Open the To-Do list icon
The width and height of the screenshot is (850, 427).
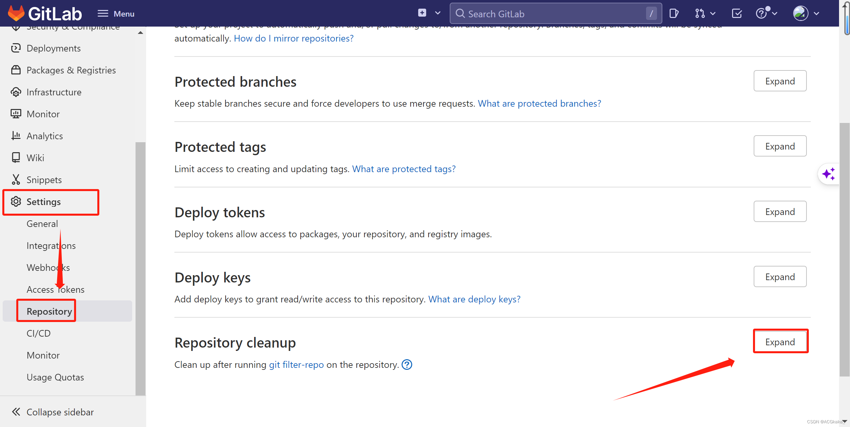pos(736,14)
